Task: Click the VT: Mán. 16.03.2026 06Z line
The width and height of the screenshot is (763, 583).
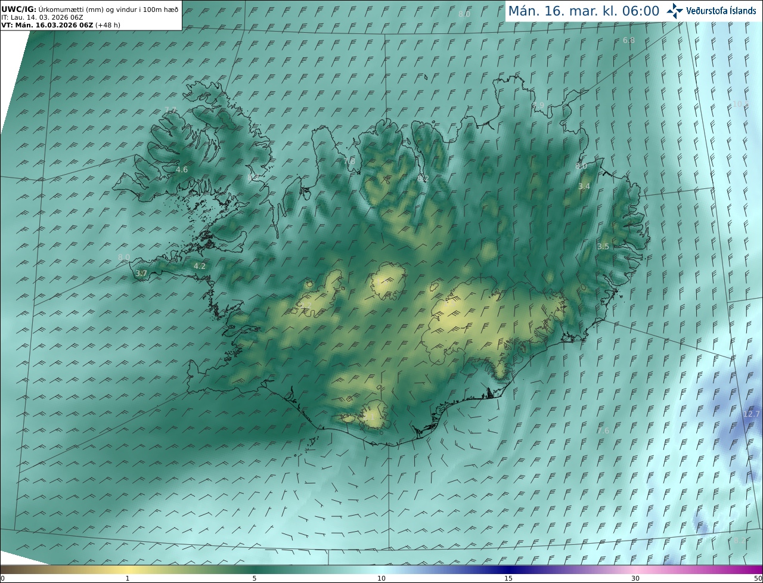Action: click(60, 25)
